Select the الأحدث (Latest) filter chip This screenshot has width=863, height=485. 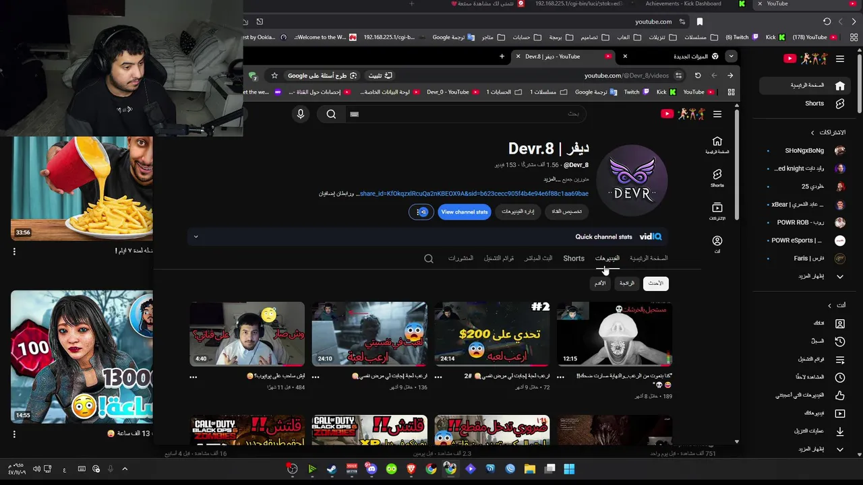656,284
